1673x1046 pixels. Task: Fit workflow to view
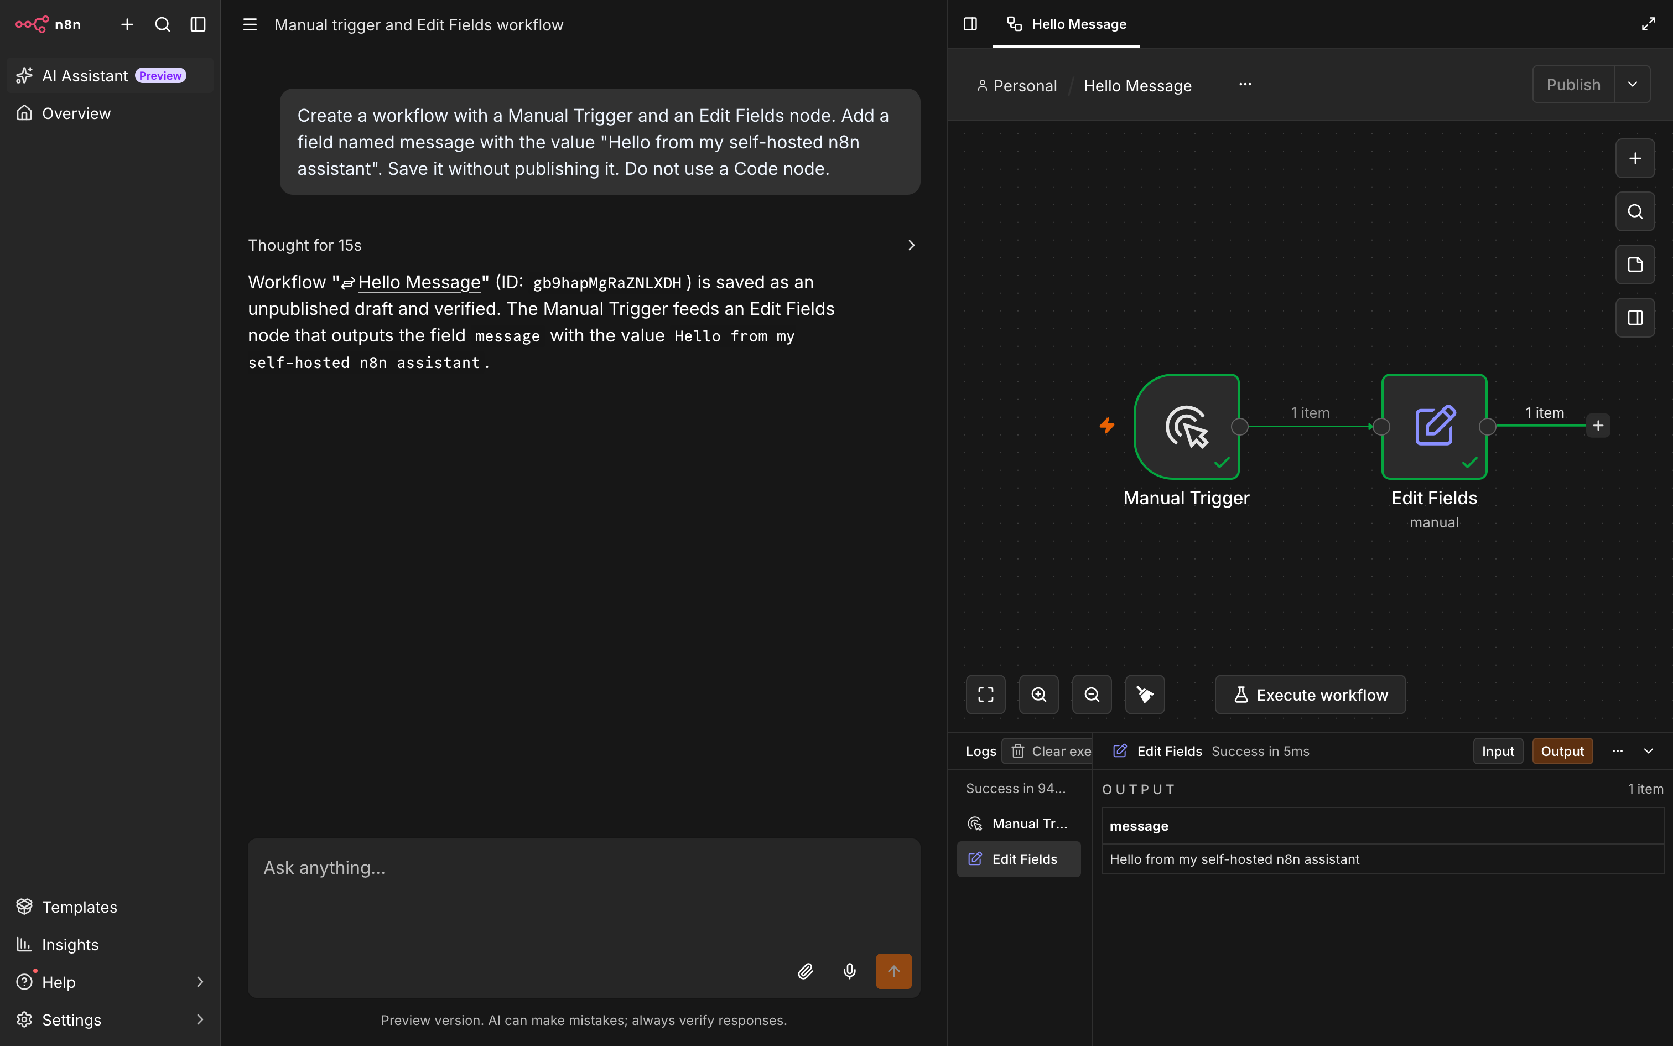pyautogui.click(x=986, y=695)
